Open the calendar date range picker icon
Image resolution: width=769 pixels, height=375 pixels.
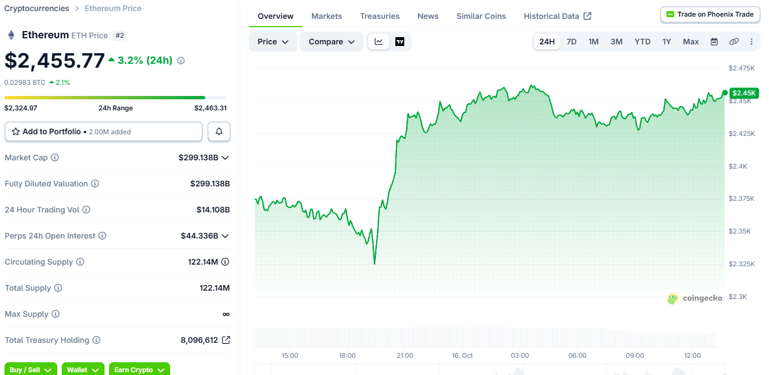(x=715, y=42)
